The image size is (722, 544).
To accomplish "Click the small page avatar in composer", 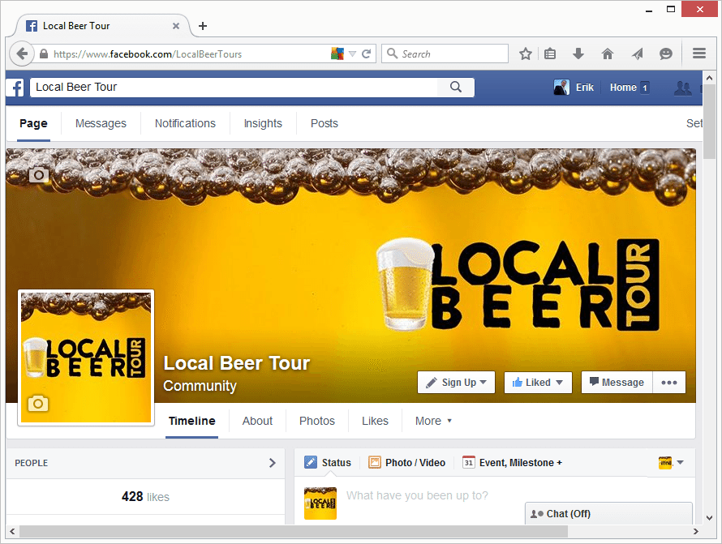I will pos(320,503).
